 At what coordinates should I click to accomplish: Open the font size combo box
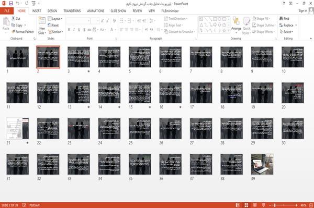pyautogui.click(x=95, y=21)
